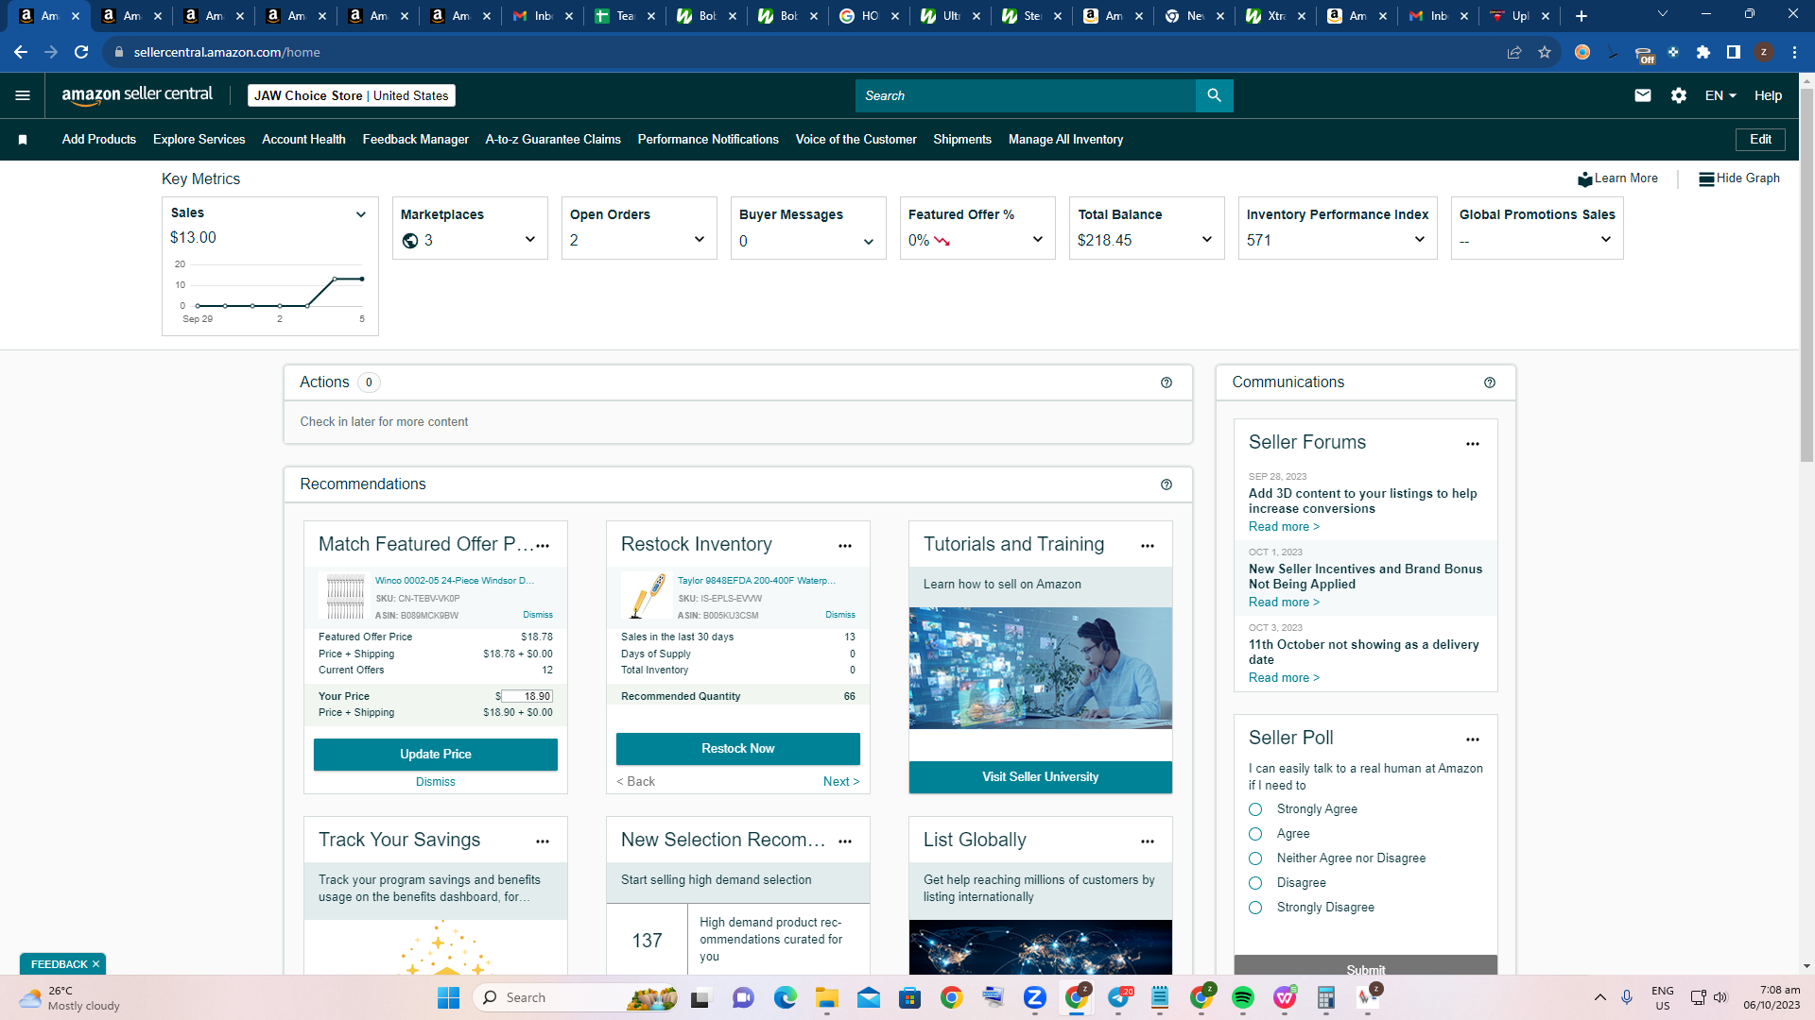Expand the Buyer Messages dropdown

pos(868,242)
